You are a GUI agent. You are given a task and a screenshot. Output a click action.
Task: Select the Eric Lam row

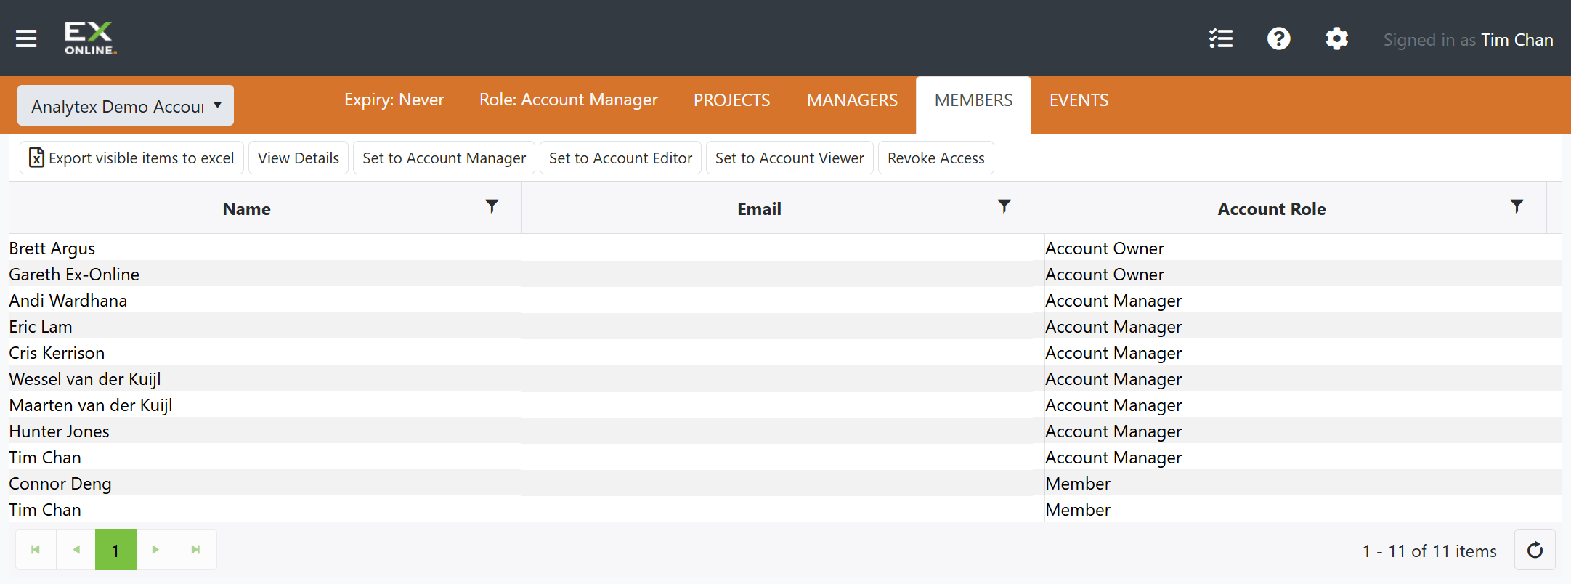(x=785, y=326)
